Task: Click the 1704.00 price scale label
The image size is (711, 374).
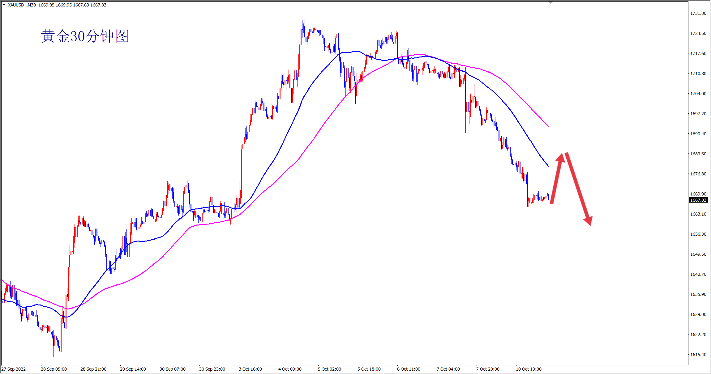Action: pos(698,94)
